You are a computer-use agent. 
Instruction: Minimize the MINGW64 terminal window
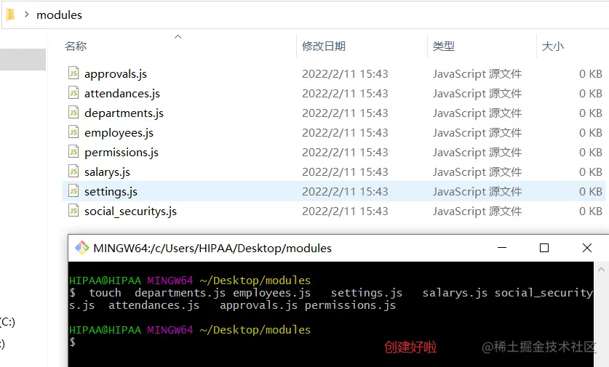coord(502,248)
